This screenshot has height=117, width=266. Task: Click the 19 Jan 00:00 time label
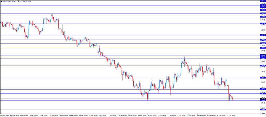pyautogui.click(x=142, y=115)
